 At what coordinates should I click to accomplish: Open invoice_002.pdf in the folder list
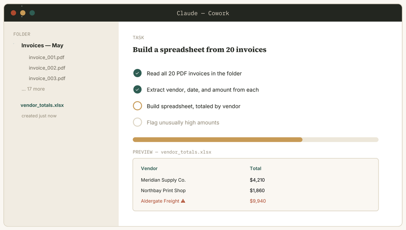point(47,68)
